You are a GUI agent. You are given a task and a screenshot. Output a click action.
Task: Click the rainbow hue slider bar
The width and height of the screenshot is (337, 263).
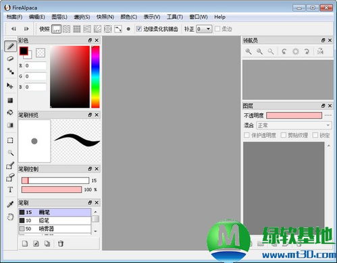click(x=95, y=77)
